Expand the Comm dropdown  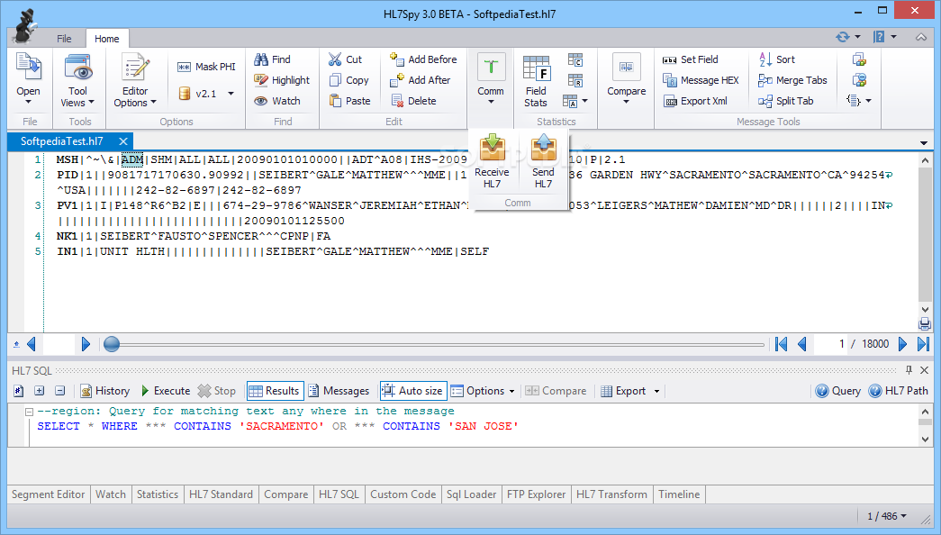491,103
